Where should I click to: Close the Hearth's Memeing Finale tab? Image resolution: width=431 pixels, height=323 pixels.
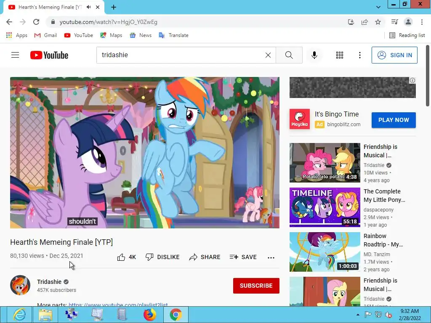coord(98,7)
